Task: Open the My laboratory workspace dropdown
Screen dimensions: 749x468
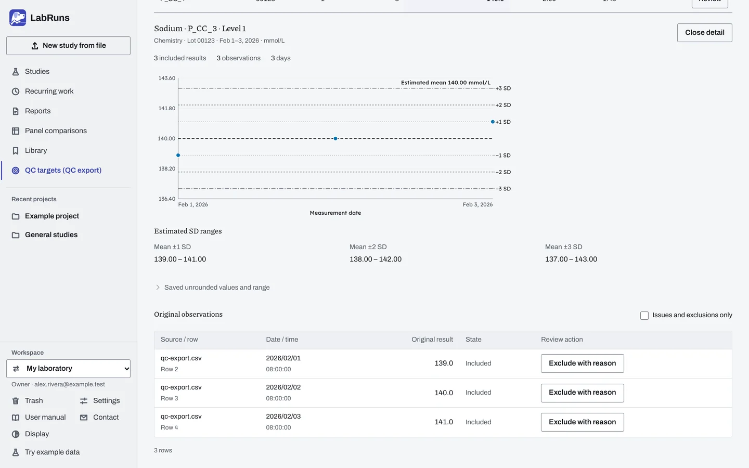Action: click(68, 369)
